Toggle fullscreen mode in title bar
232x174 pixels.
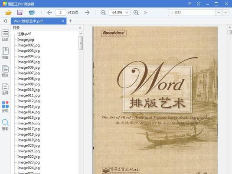199,4
